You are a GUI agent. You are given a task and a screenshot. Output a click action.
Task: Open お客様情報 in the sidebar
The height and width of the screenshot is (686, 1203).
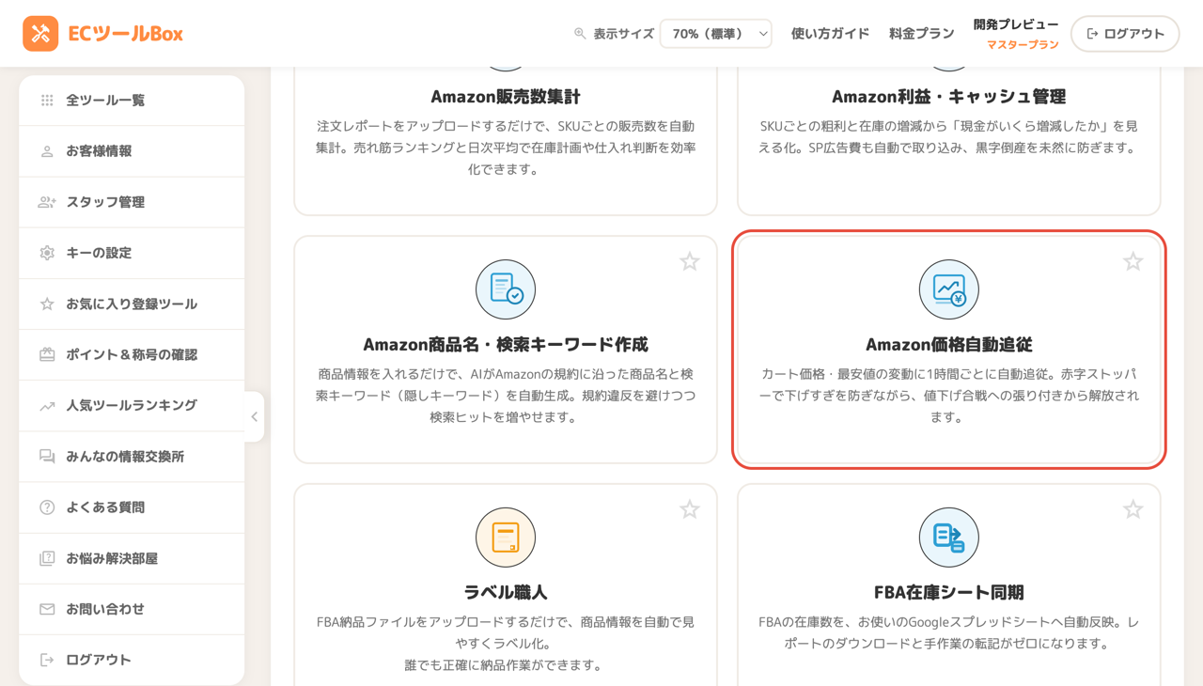pyautogui.click(x=132, y=151)
